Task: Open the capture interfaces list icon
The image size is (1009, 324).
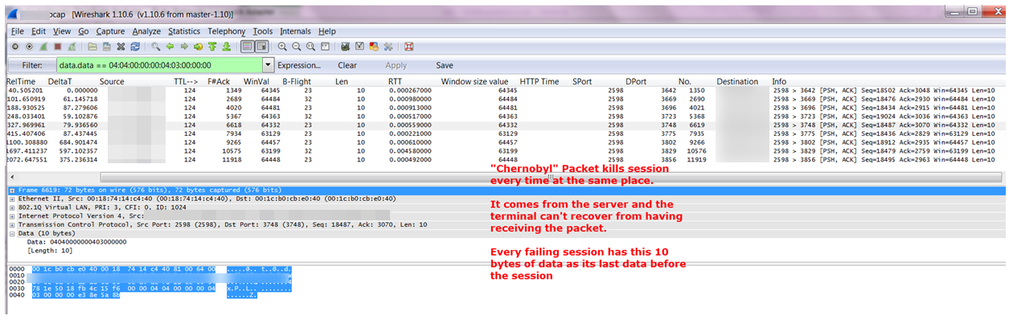Action: tap(15, 46)
